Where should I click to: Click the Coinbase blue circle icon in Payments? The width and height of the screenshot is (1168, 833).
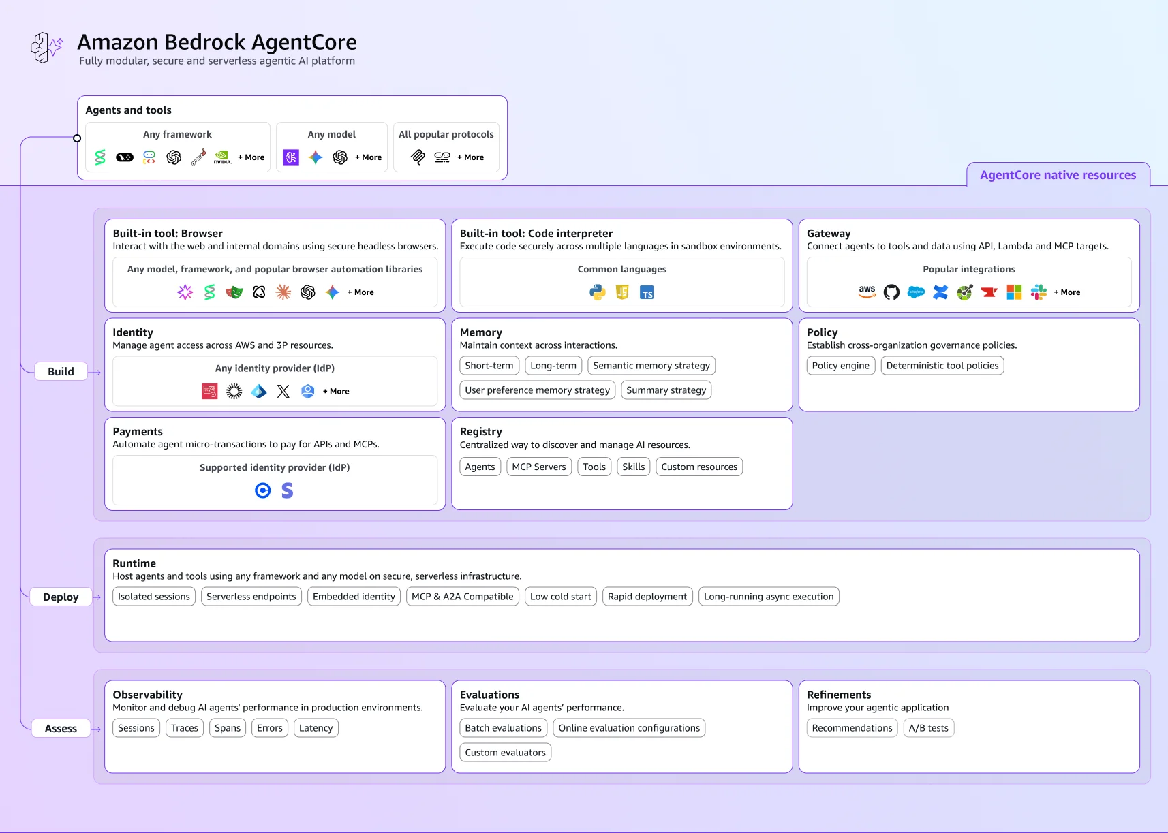[x=263, y=490]
